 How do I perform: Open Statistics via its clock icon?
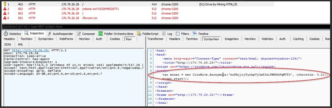click(6, 34)
